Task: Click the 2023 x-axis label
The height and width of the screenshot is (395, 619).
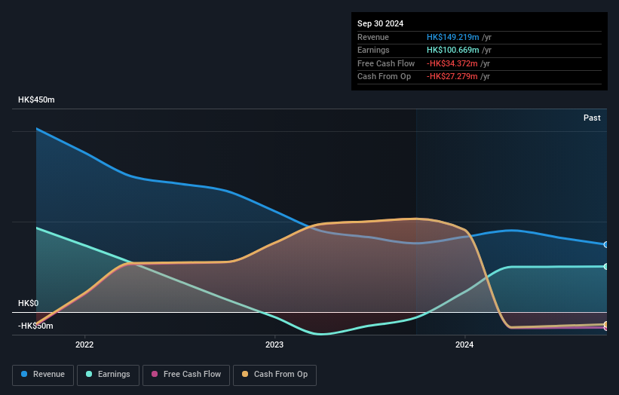Action: 274,344
